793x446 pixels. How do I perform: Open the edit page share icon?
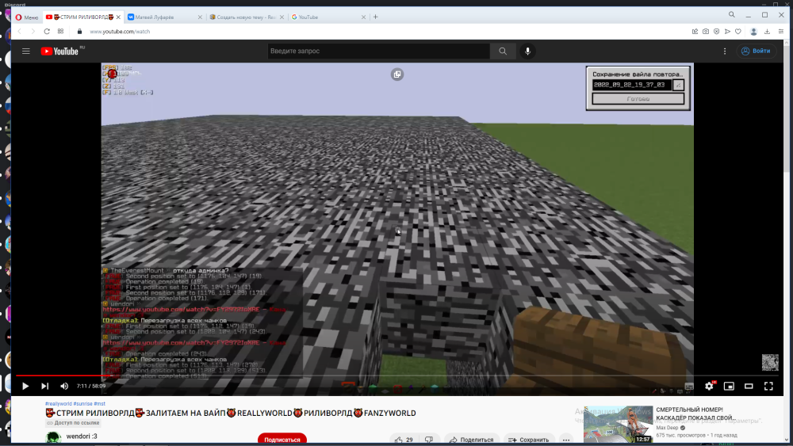(695, 32)
